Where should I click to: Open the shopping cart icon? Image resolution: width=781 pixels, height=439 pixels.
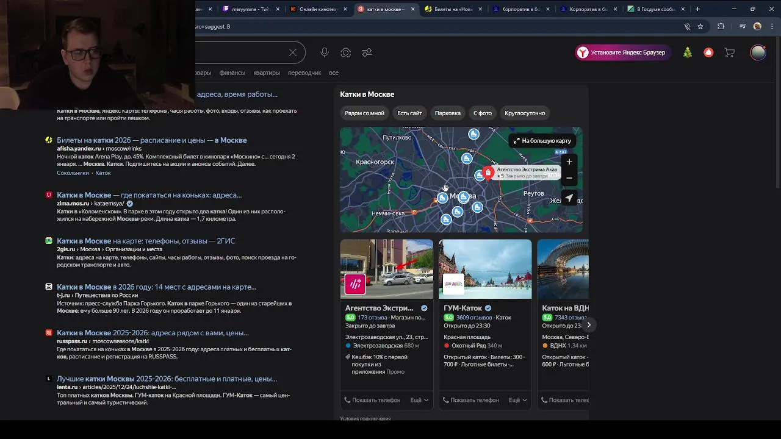pyautogui.click(x=729, y=52)
